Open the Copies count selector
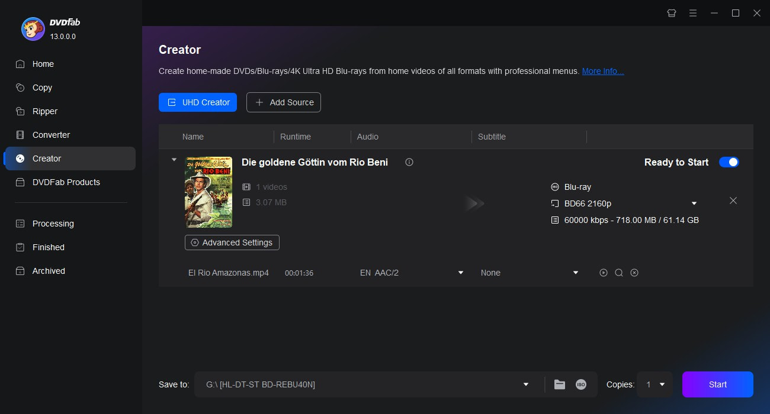The image size is (770, 414). click(x=654, y=384)
